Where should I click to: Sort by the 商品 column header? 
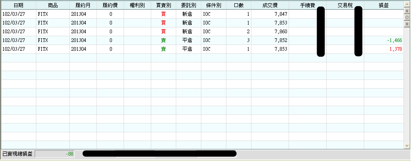(53, 5)
